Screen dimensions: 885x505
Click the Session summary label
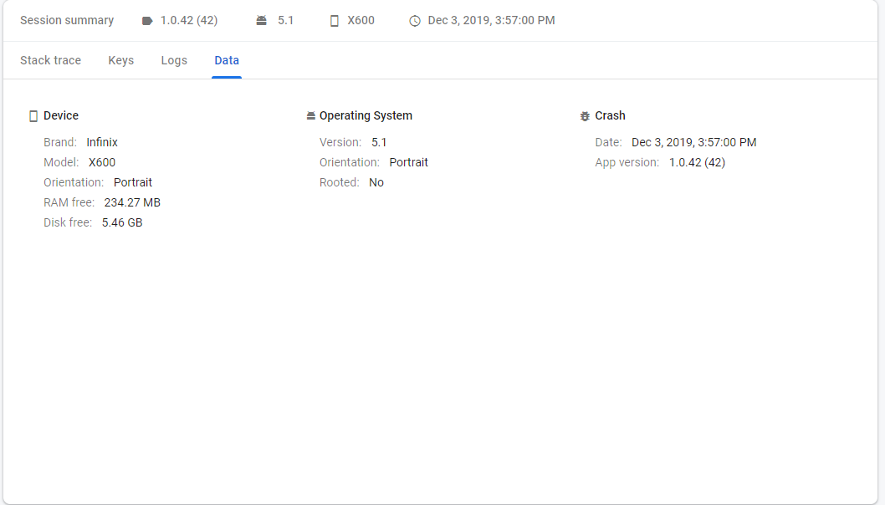point(67,20)
